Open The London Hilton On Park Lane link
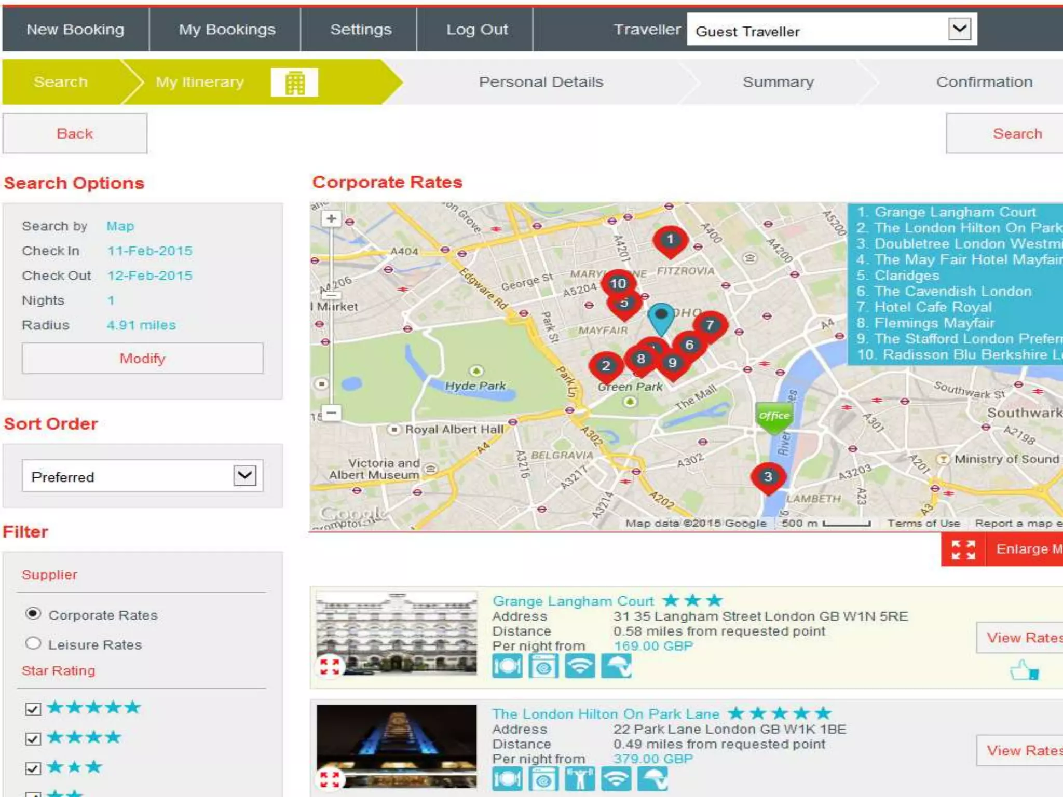 pyautogui.click(x=606, y=714)
